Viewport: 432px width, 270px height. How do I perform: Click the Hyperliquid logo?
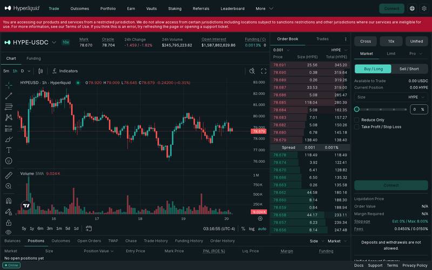pyautogui.click(x=22, y=8)
